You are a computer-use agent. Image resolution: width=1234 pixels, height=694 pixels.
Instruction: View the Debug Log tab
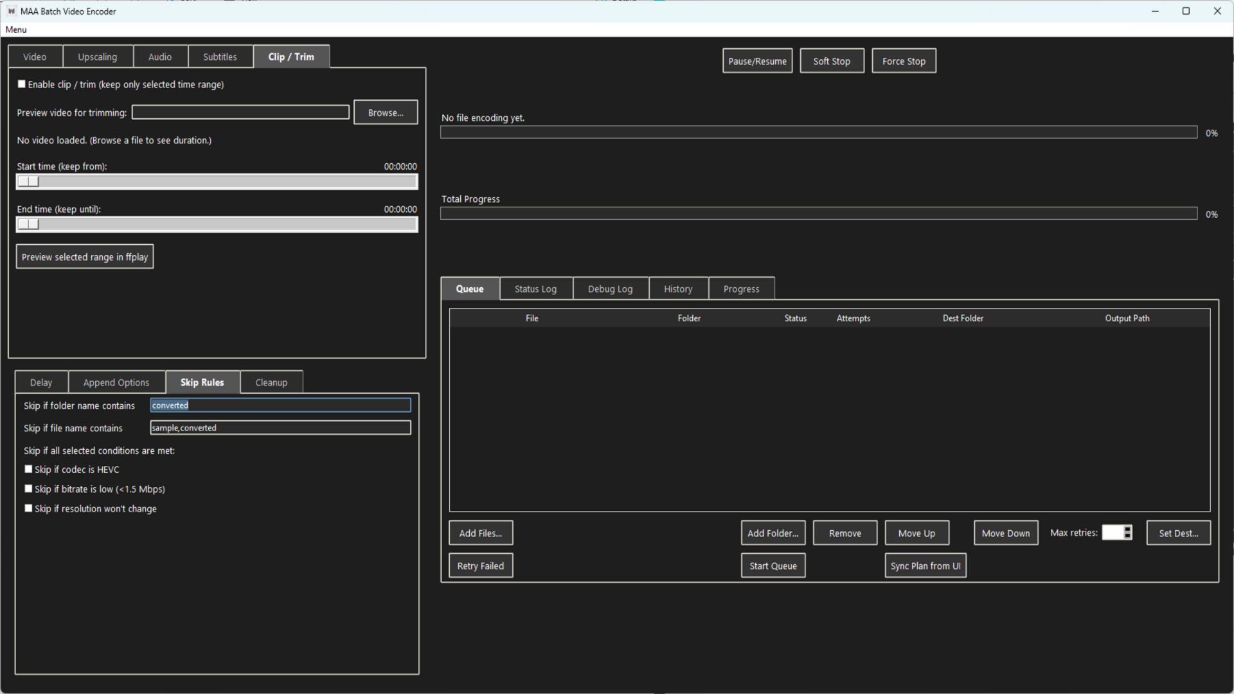[610, 289]
